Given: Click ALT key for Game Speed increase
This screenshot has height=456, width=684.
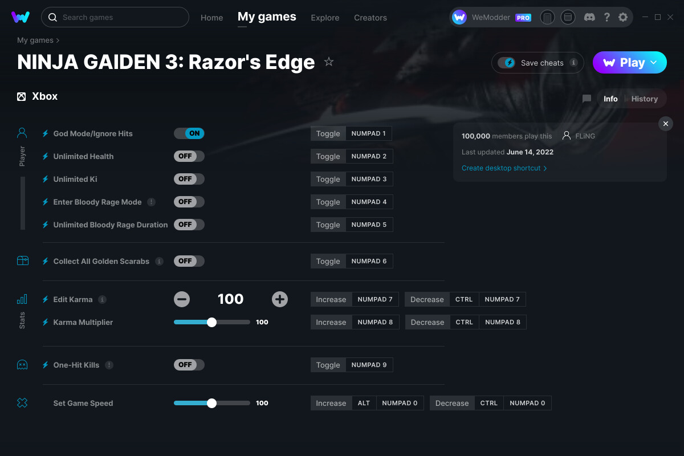Looking at the screenshot, I should point(364,403).
